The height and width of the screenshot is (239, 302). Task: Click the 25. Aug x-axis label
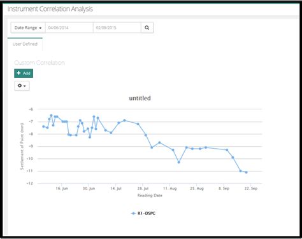pos(197,188)
